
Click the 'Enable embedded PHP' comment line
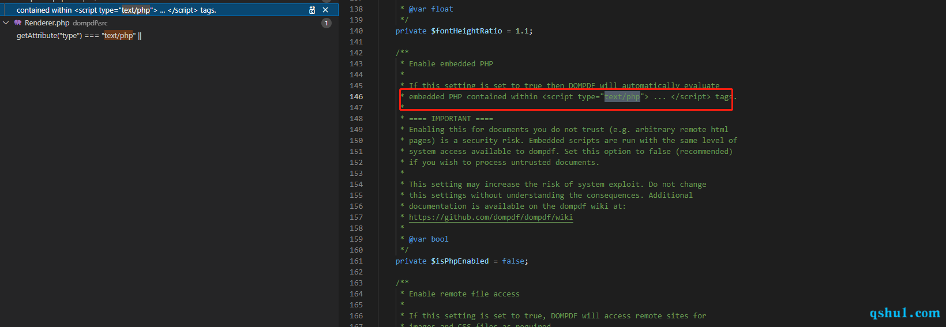[x=451, y=64]
